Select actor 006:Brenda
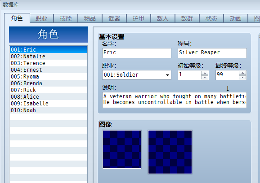Screen dimensions: 260x183 coord(48,83)
